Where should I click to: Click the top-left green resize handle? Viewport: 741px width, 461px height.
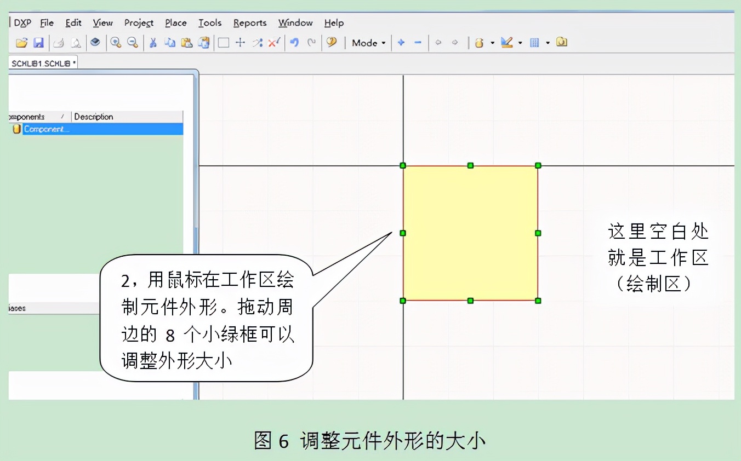(403, 165)
